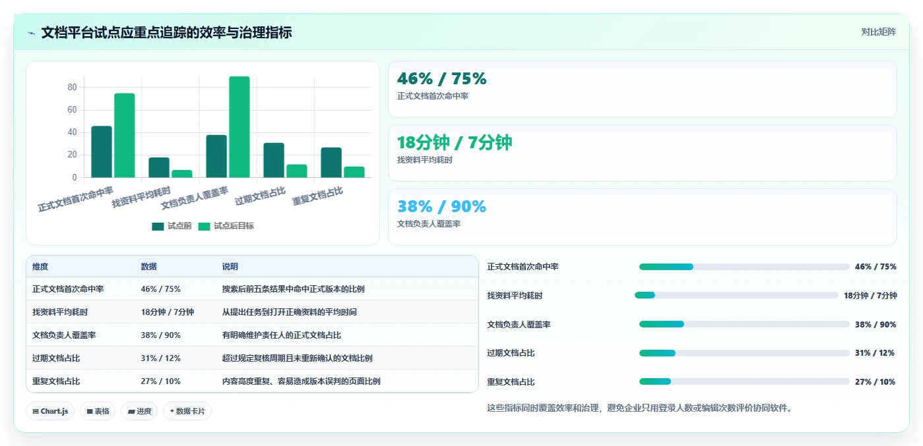923x446 pixels.
Task: Open the 18分钟 / 7分钟 metric card
Action: coord(642,153)
